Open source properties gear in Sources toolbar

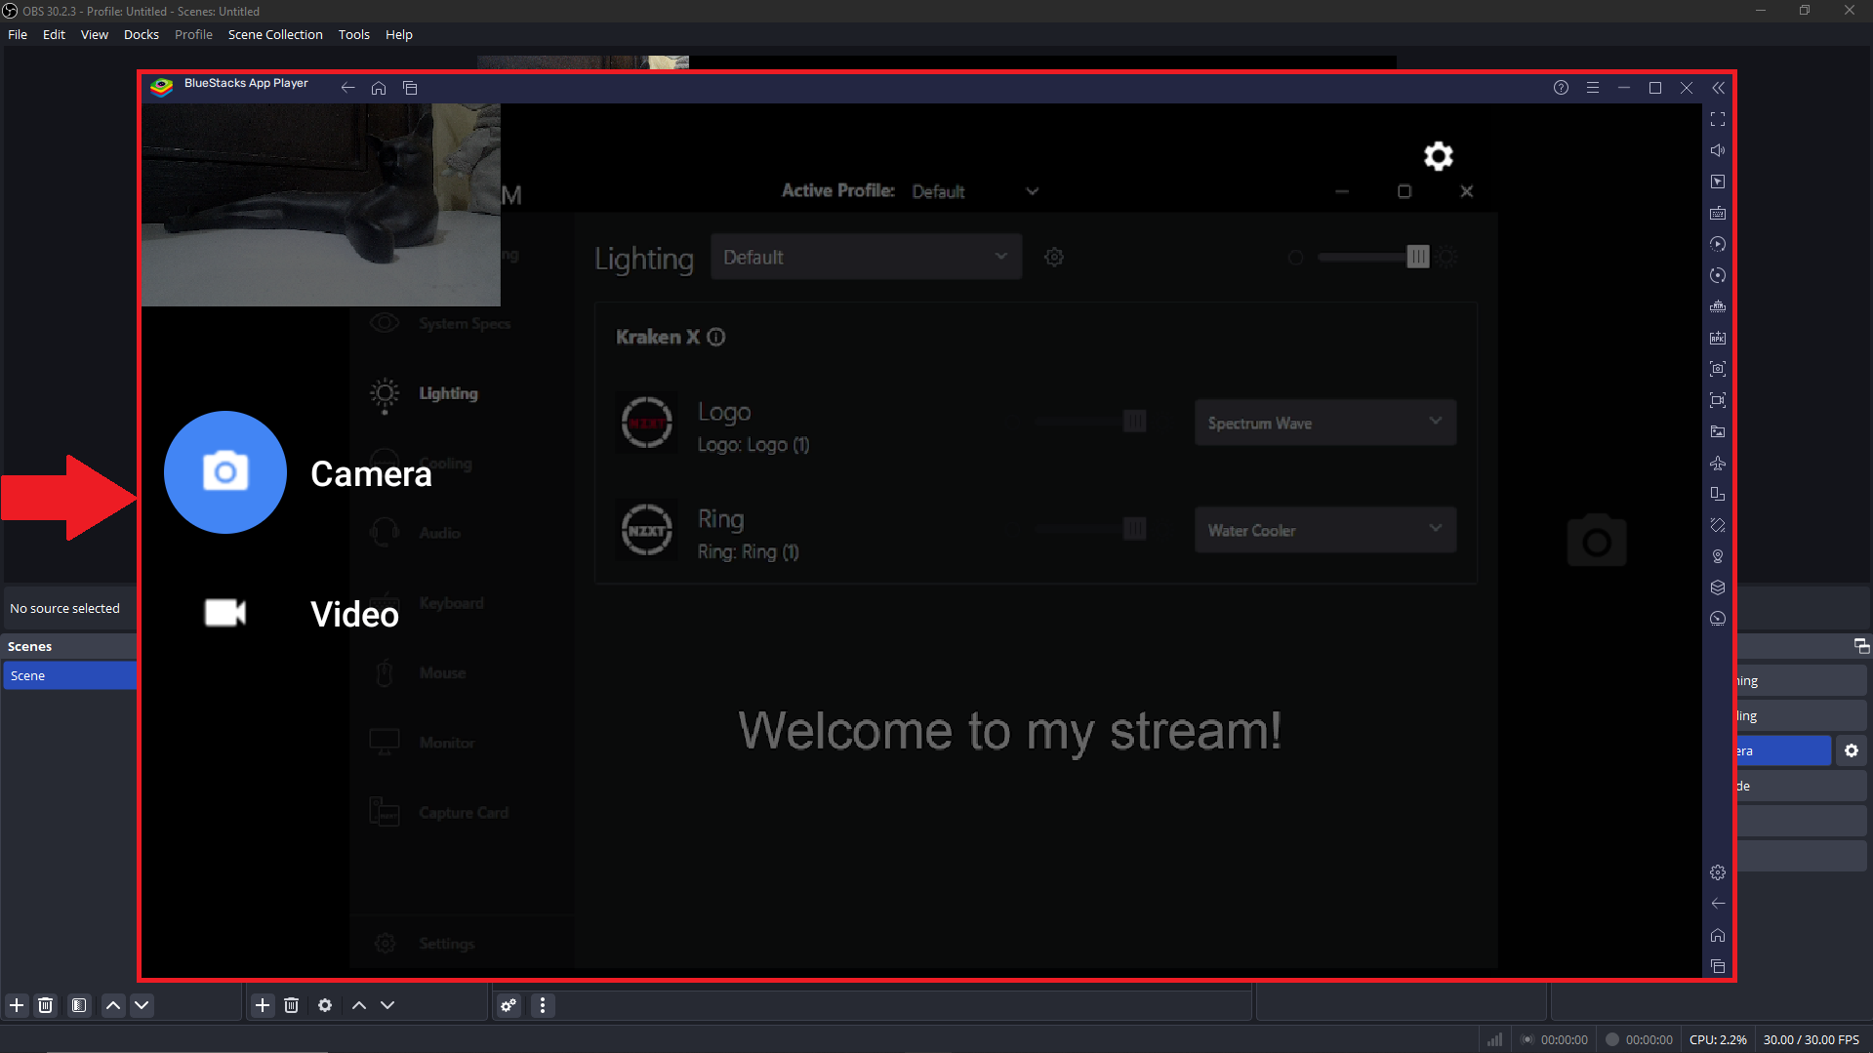click(x=325, y=1005)
